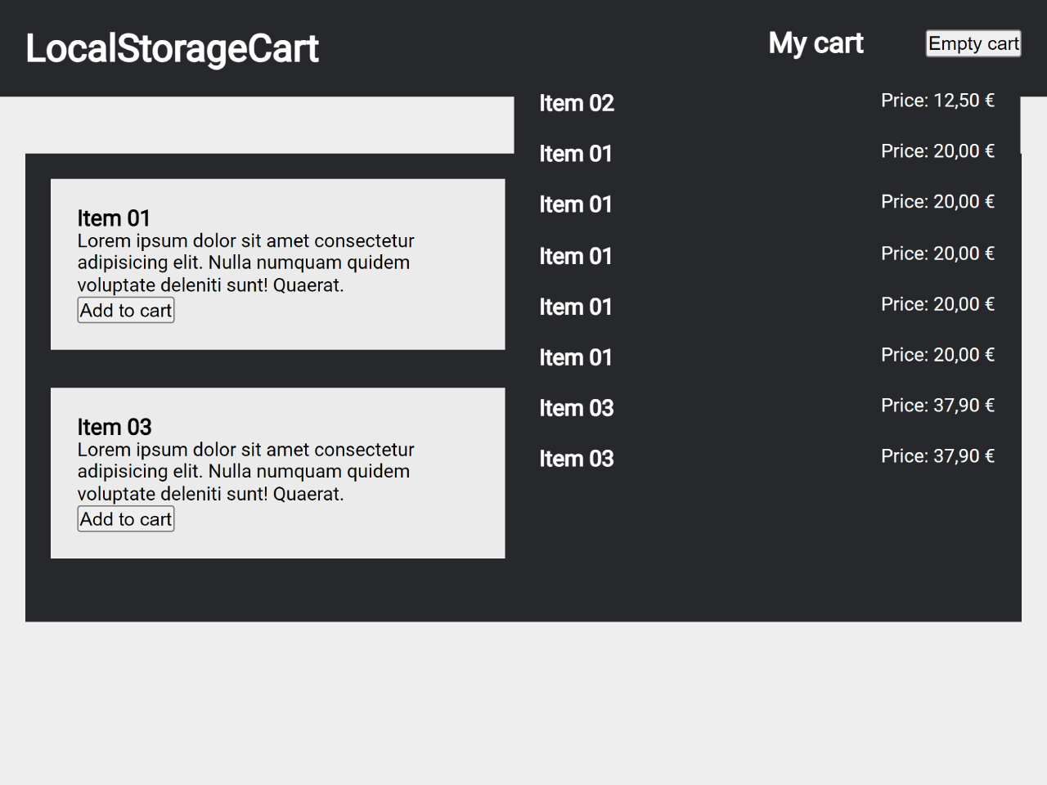This screenshot has height=785, width=1047.
Task: Open the My cart panel
Action: 816,43
